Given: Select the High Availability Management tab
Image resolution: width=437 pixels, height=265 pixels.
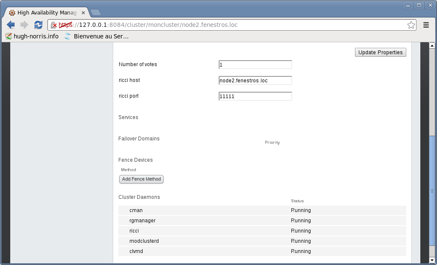Looking at the screenshot, I should [45, 13].
